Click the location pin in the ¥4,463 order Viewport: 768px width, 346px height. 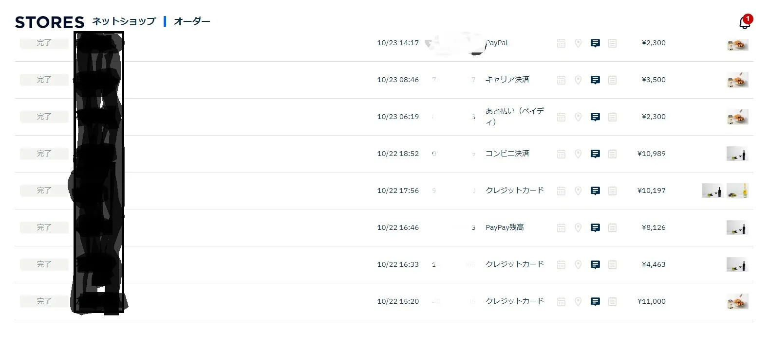point(578,265)
